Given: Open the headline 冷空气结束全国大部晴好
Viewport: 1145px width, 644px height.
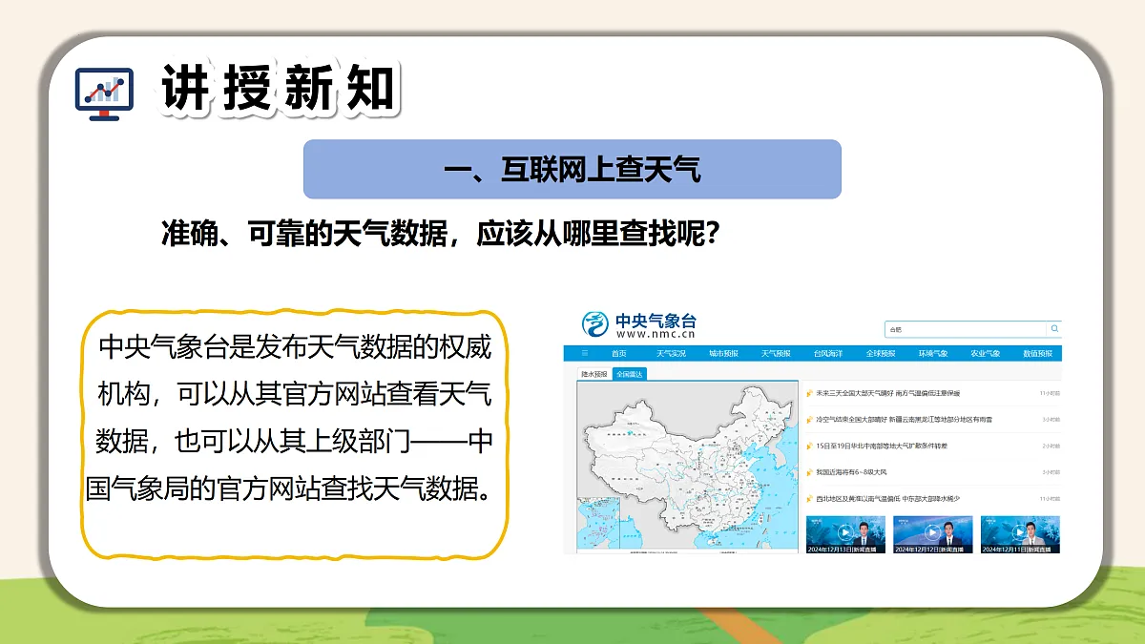Looking at the screenshot, I should [x=904, y=419].
